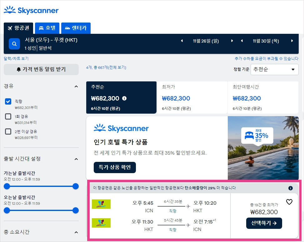The height and width of the screenshot is (242, 304).
Task: Switch to the 호텔 tab
Action: click(47, 28)
